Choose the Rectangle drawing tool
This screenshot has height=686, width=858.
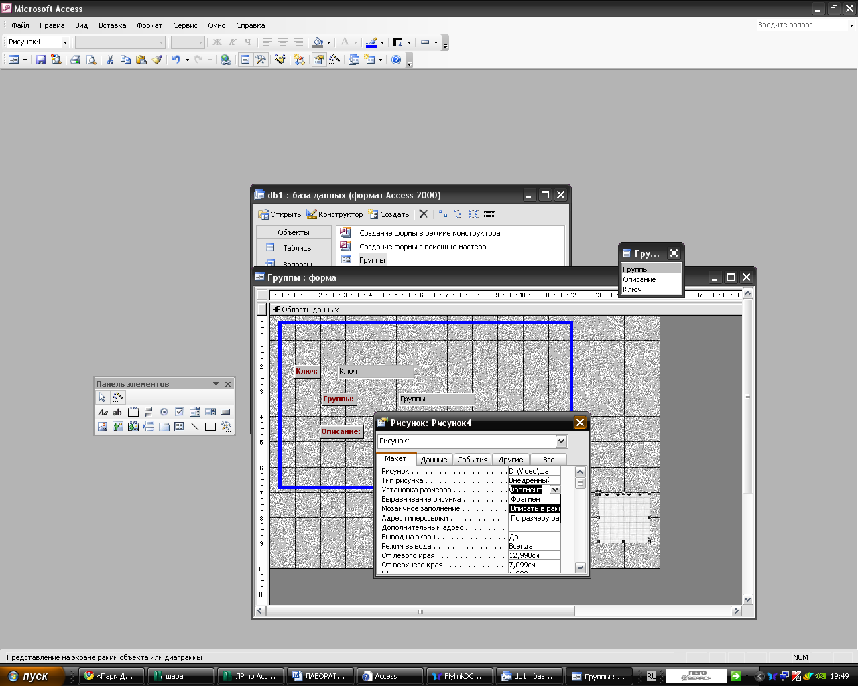point(210,427)
